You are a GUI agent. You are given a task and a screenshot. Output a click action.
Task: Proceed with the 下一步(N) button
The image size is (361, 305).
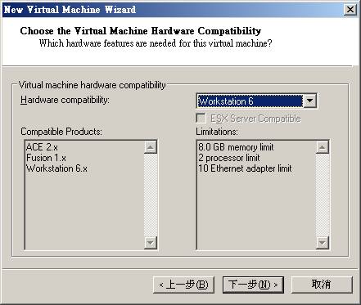(253, 285)
